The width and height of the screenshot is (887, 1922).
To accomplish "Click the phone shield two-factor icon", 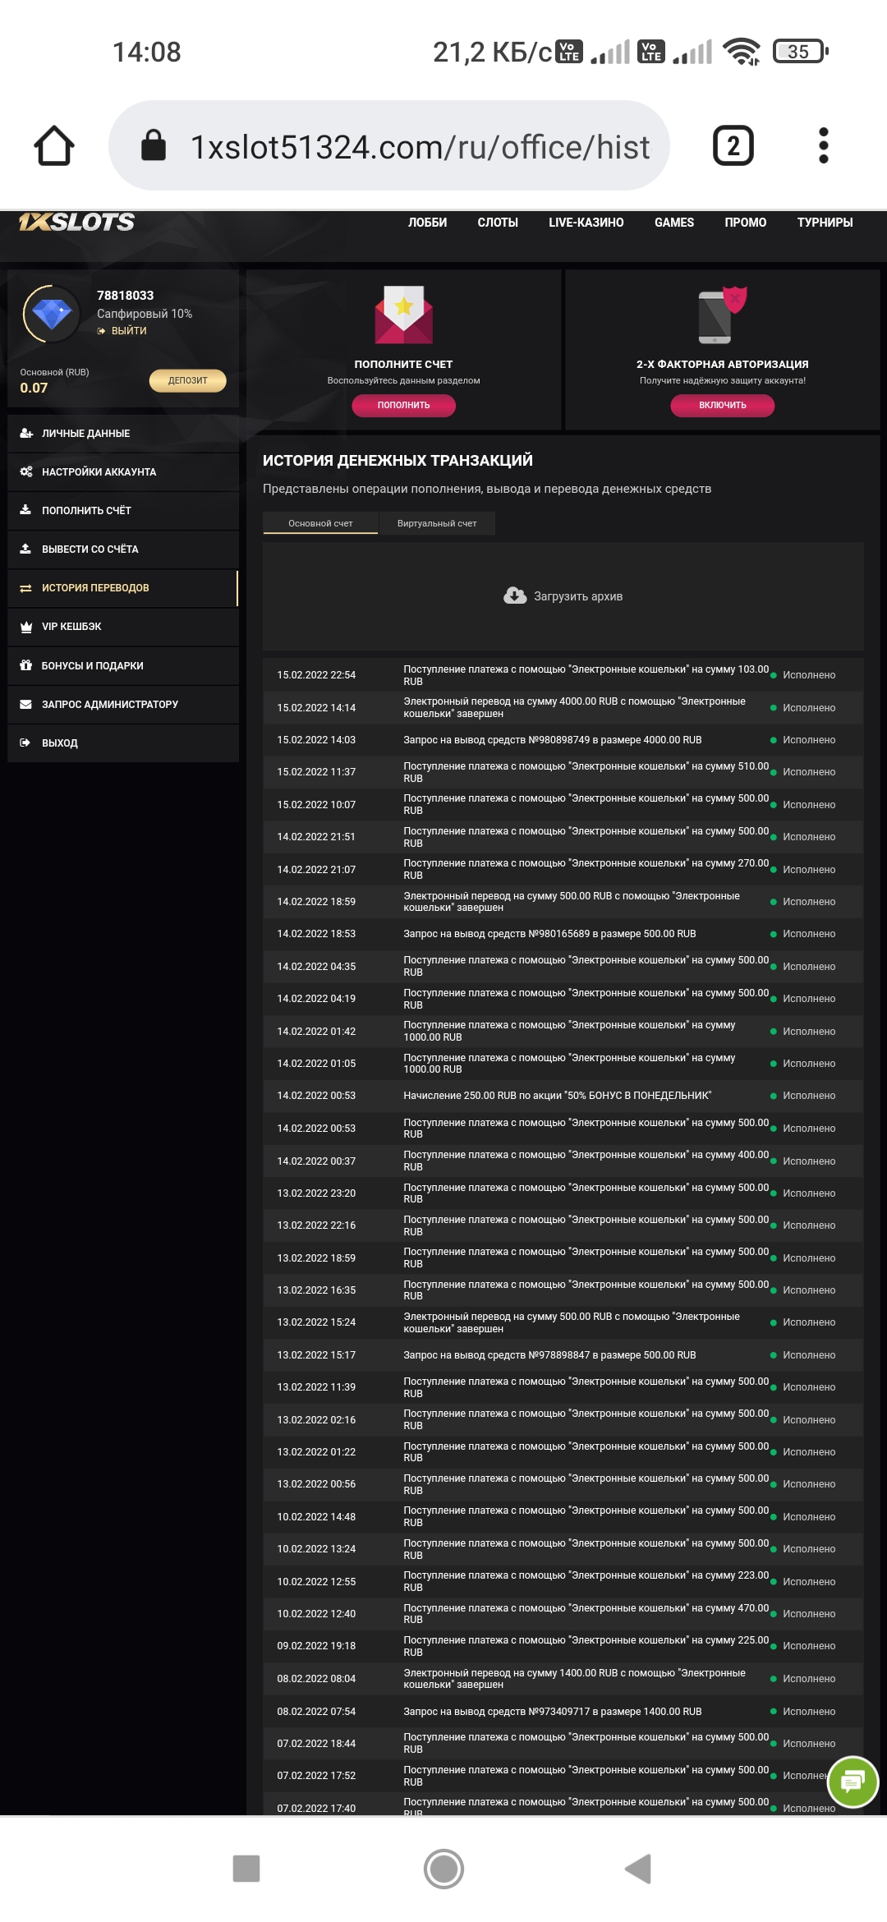I will [x=723, y=315].
